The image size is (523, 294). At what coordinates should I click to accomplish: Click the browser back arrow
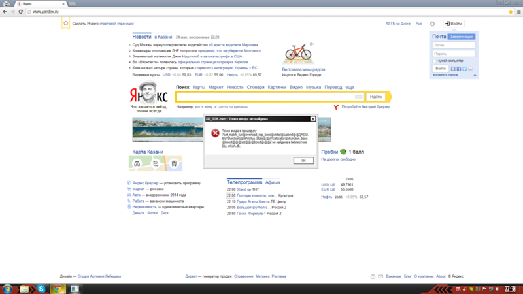tap(5, 12)
